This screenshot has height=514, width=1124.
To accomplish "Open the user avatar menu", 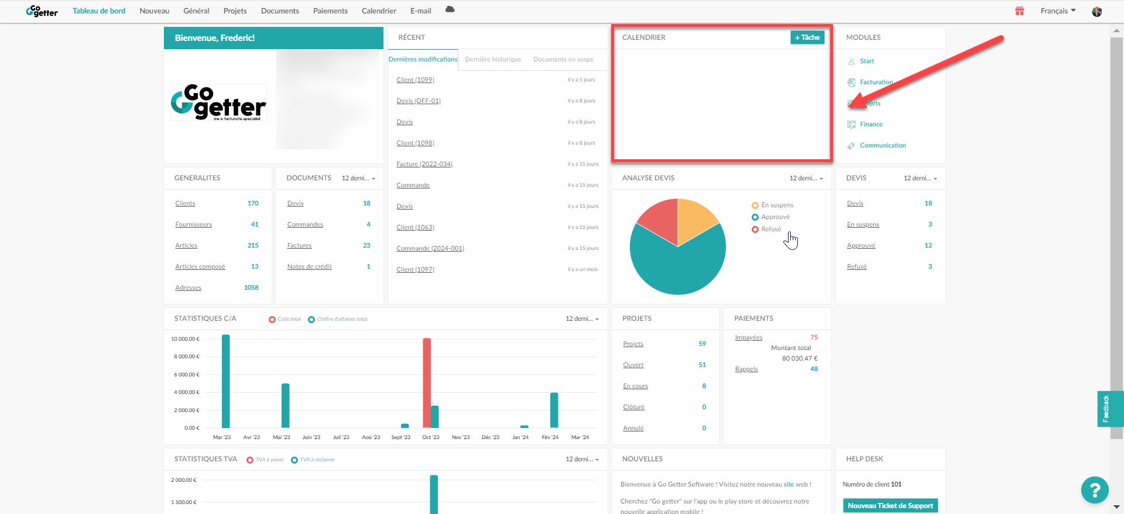I will [x=1097, y=11].
